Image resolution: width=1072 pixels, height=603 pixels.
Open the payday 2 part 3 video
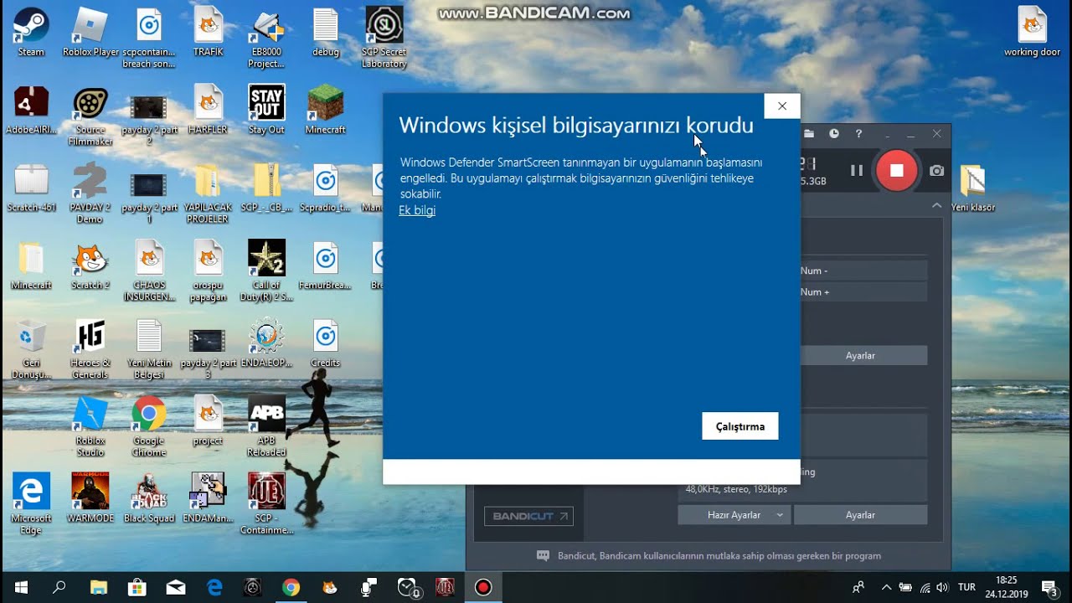(x=208, y=350)
